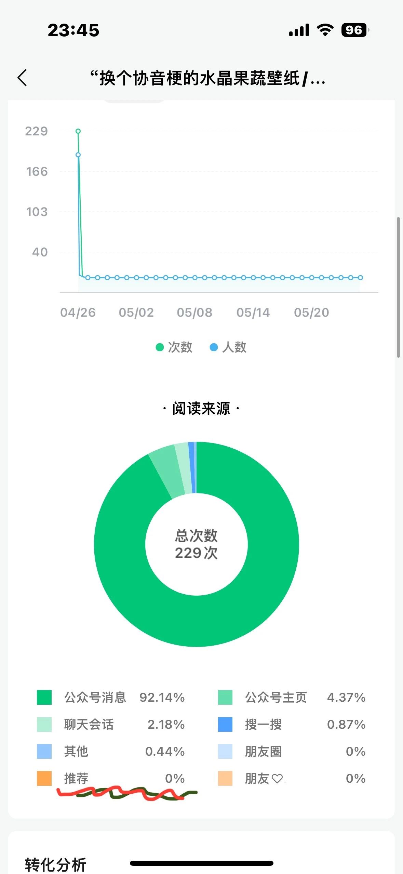Tap the back arrow icon
The image size is (403, 874).
click(22, 78)
